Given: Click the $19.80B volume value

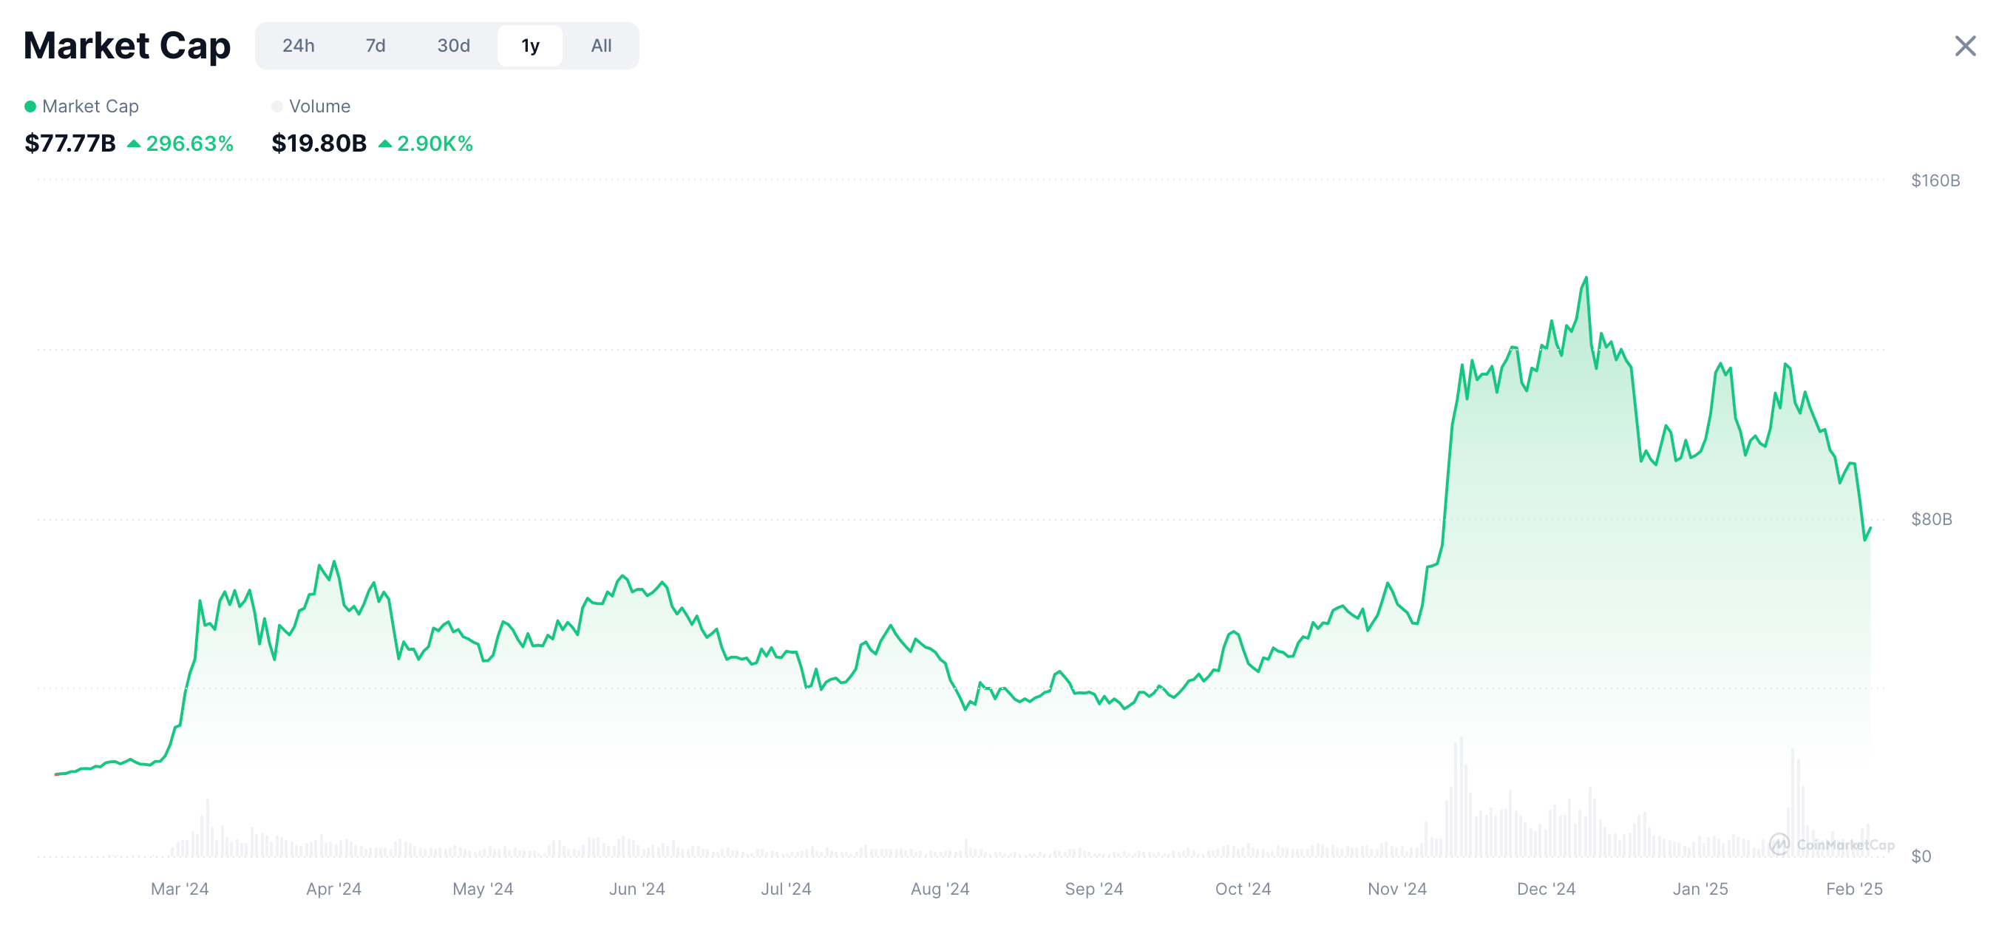Looking at the screenshot, I should [319, 143].
